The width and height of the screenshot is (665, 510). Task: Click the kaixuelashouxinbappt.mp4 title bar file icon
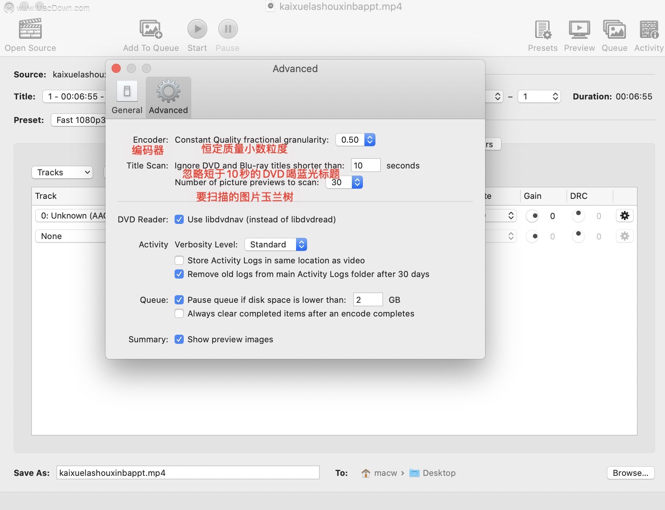pyautogui.click(x=270, y=6)
